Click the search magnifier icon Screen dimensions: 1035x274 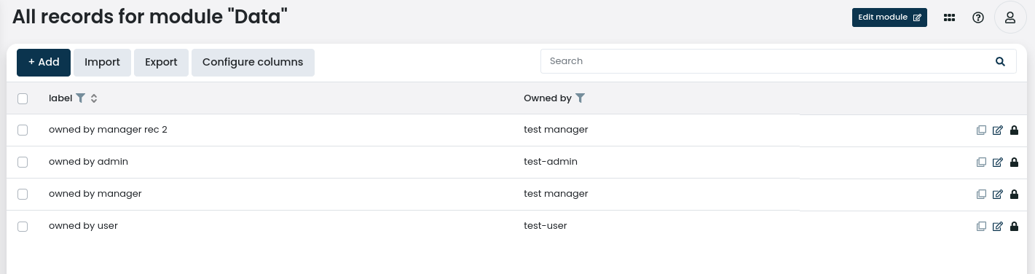[1001, 61]
